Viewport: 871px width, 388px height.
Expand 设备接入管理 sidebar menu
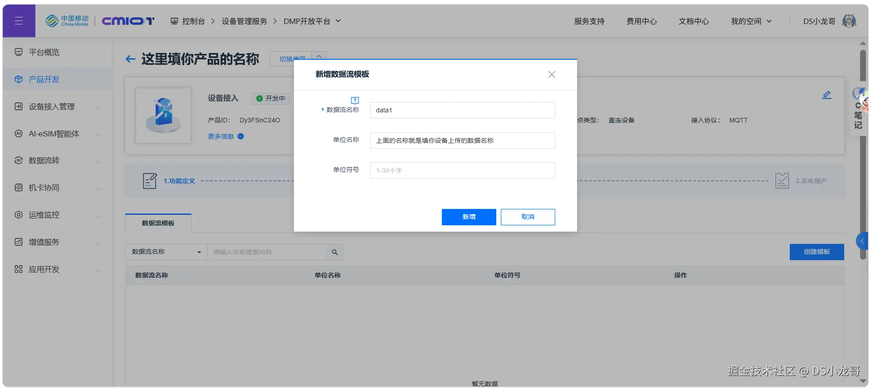pyautogui.click(x=57, y=107)
